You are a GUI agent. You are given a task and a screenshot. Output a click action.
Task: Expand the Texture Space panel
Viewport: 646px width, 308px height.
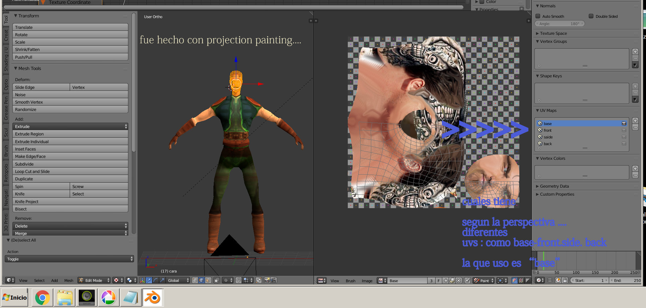coord(553,34)
